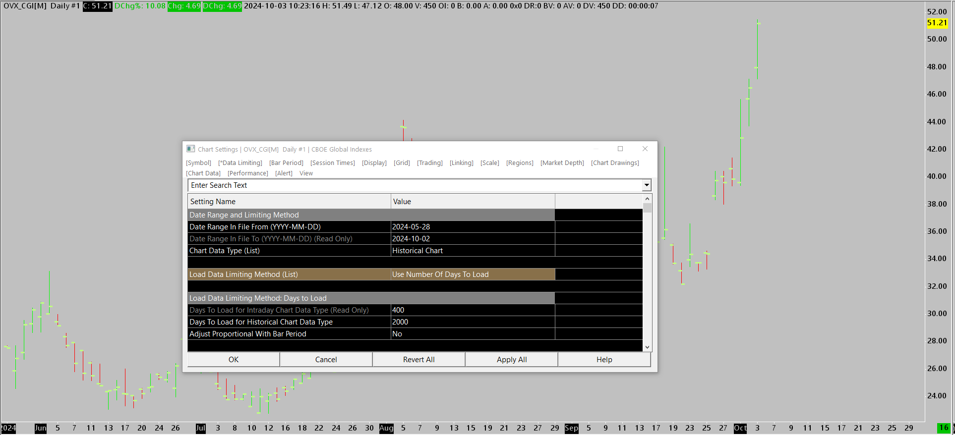Image resolution: width=955 pixels, height=435 pixels.
Task: Click the settings list scroll up arrow
Action: click(x=647, y=199)
